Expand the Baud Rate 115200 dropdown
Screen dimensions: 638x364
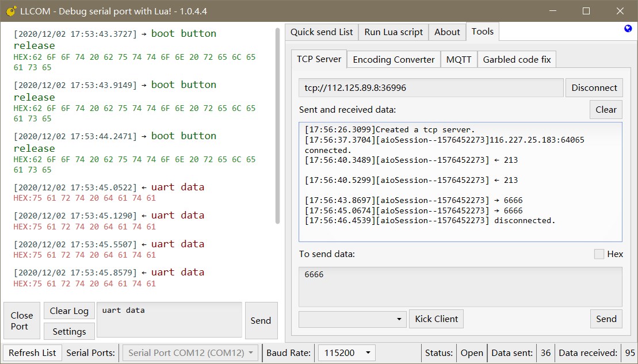[x=346, y=352]
